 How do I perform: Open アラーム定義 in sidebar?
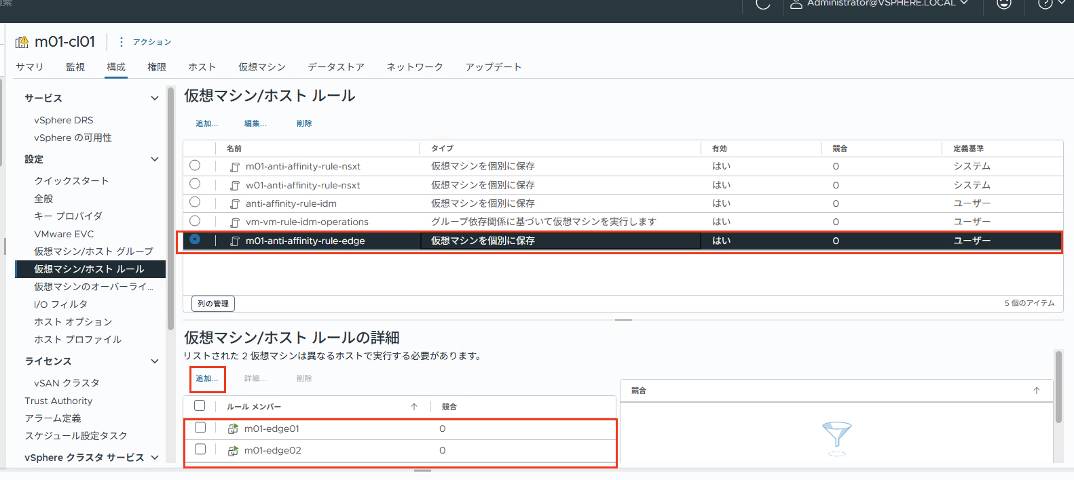point(53,418)
